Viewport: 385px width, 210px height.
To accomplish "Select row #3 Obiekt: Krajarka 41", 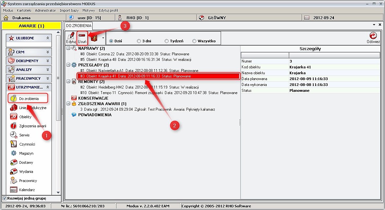I will 158,76.
